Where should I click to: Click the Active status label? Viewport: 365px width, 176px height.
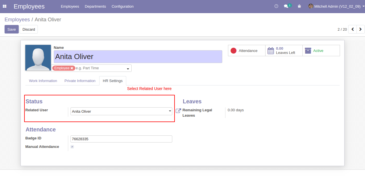click(x=318, y=51)
